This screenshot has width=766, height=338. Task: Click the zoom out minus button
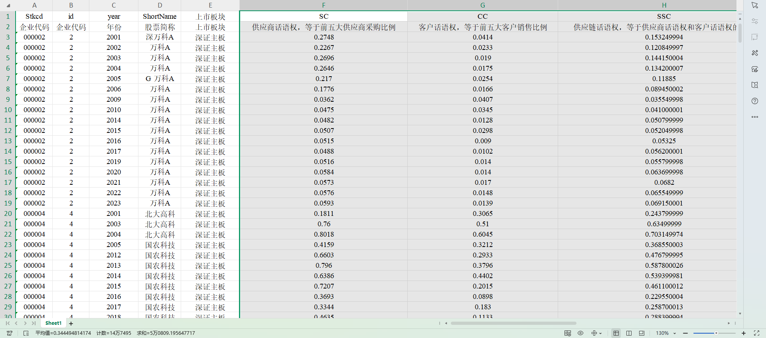685,333
